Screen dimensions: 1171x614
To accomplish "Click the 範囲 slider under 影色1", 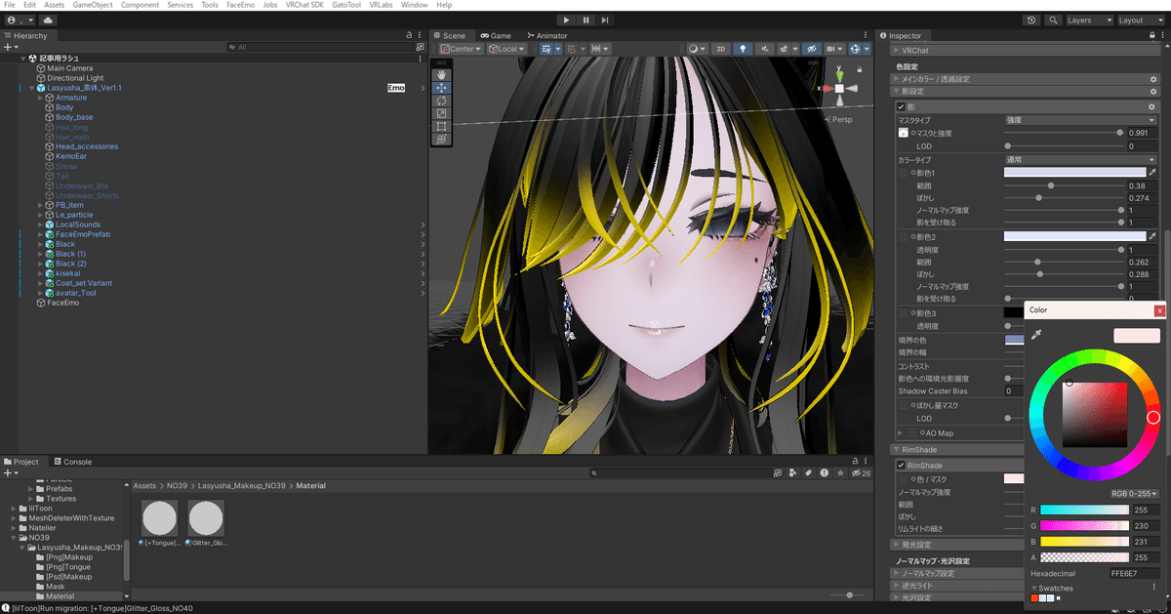I will click(x=1064, y=185).
